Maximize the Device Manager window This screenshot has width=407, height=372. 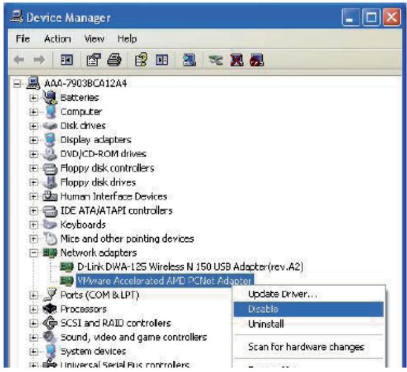(x=371, y=17)
